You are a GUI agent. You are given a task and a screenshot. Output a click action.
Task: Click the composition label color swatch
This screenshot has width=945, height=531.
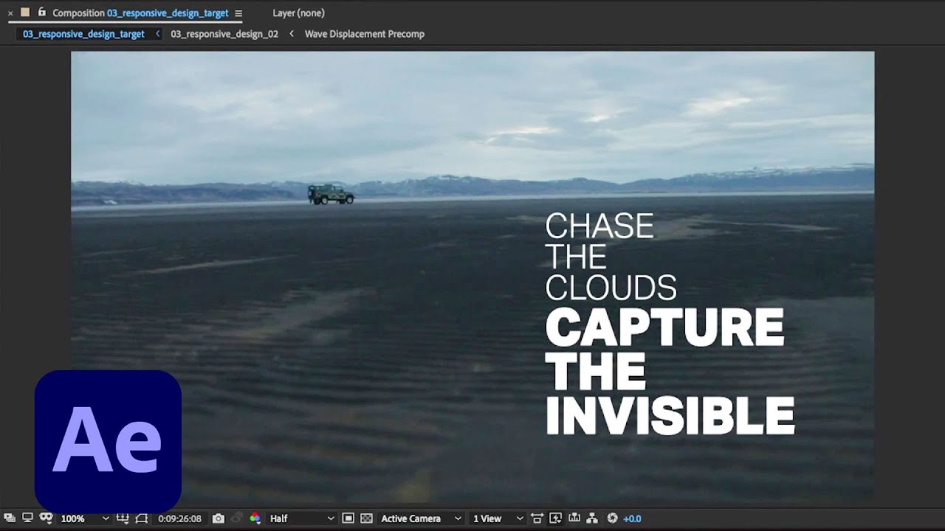[x=25, y=13]
